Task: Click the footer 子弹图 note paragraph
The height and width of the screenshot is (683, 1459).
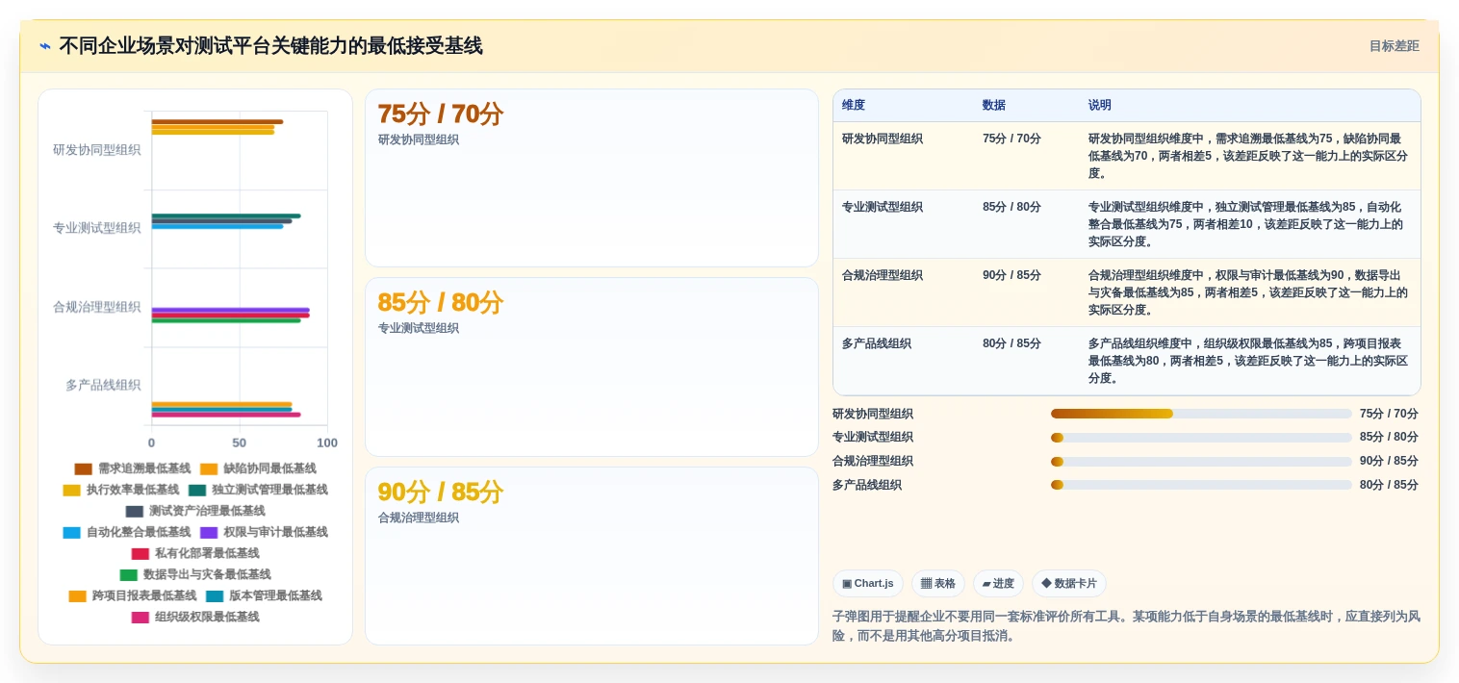Action: 1126,626
